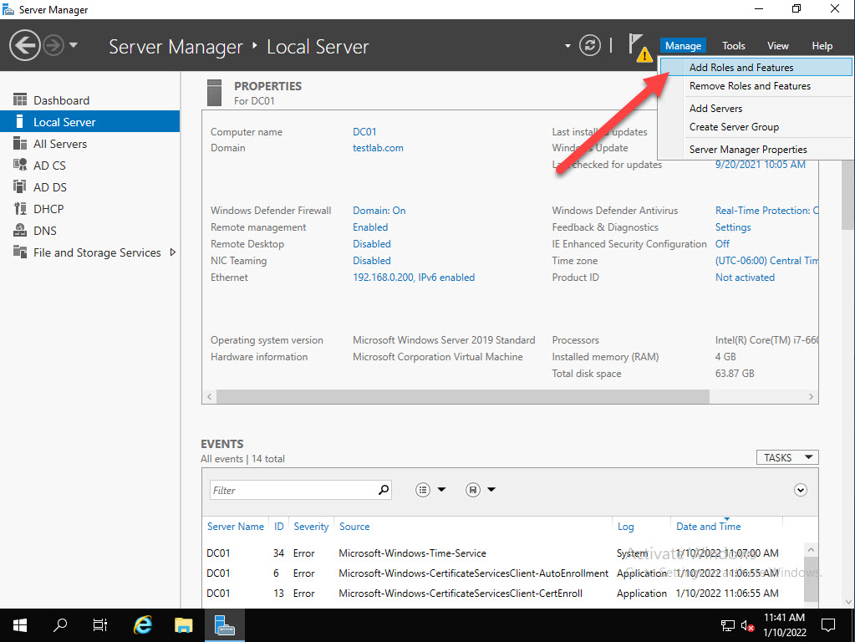The width and height of the screenshot is (855, 642).
Task: Click the back navigation arrow
Action: tap(24, 45)
